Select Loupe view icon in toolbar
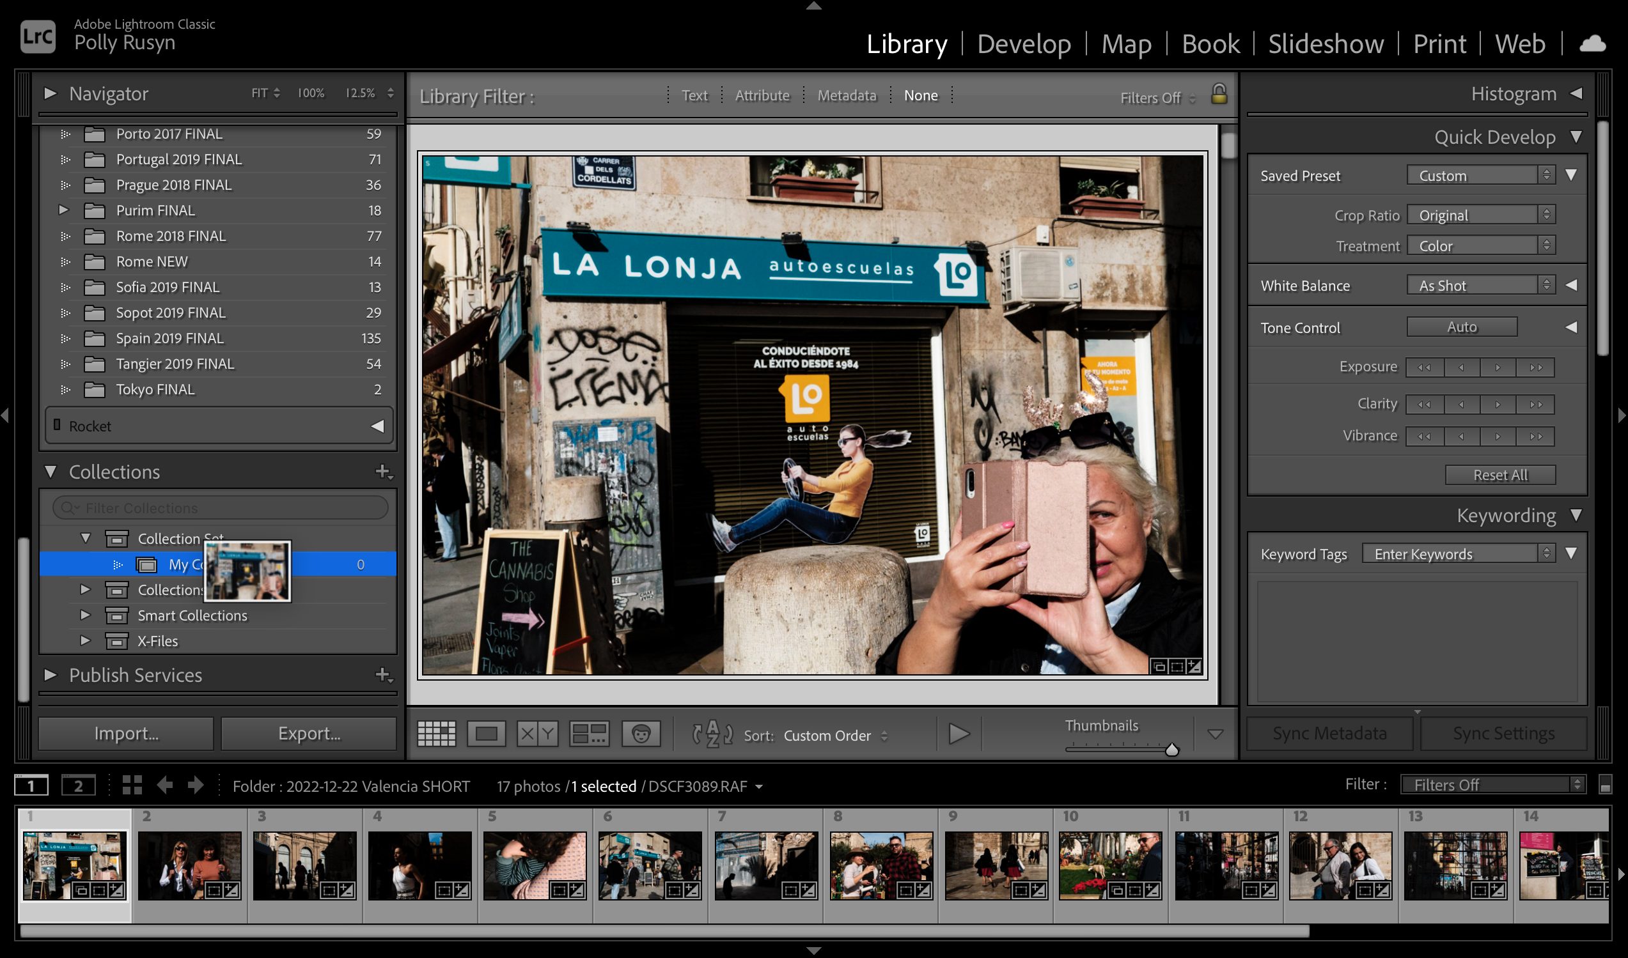 486,734
